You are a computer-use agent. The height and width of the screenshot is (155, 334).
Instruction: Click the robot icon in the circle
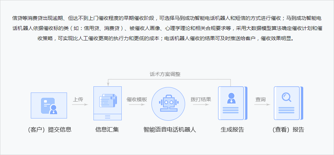pos(166,103)
